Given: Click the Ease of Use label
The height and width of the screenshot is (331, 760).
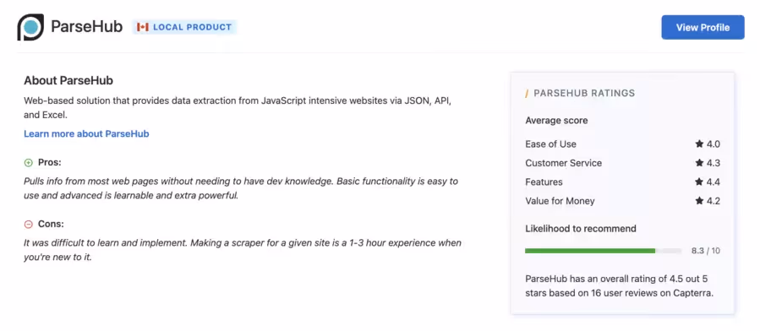Looking at the screenshot, I should point(550,144).
